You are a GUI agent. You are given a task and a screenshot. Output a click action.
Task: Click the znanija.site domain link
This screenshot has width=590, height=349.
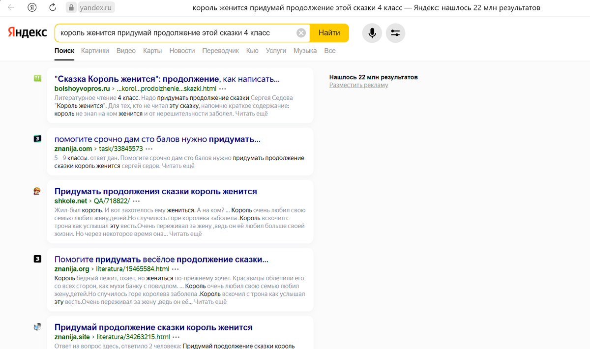72,337
